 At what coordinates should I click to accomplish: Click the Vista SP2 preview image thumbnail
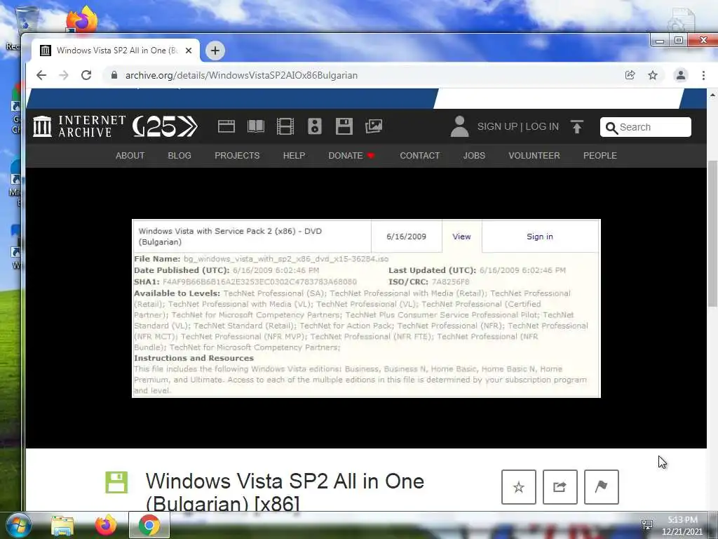point(366,308)
